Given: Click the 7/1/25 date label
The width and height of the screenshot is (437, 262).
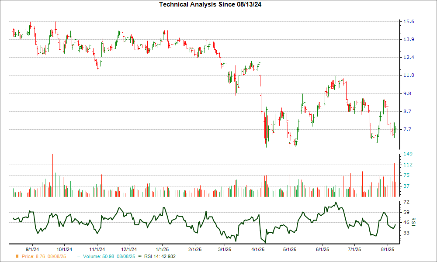Looking at the screenshot, I should 354,249.
